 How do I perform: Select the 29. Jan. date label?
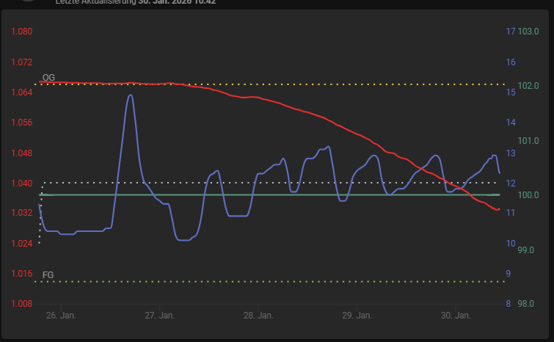(357, 316)
